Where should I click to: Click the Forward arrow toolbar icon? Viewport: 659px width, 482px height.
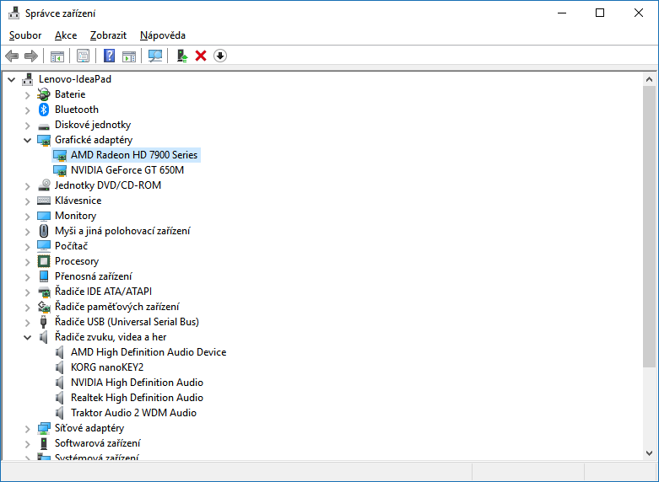tap(31, 56)
